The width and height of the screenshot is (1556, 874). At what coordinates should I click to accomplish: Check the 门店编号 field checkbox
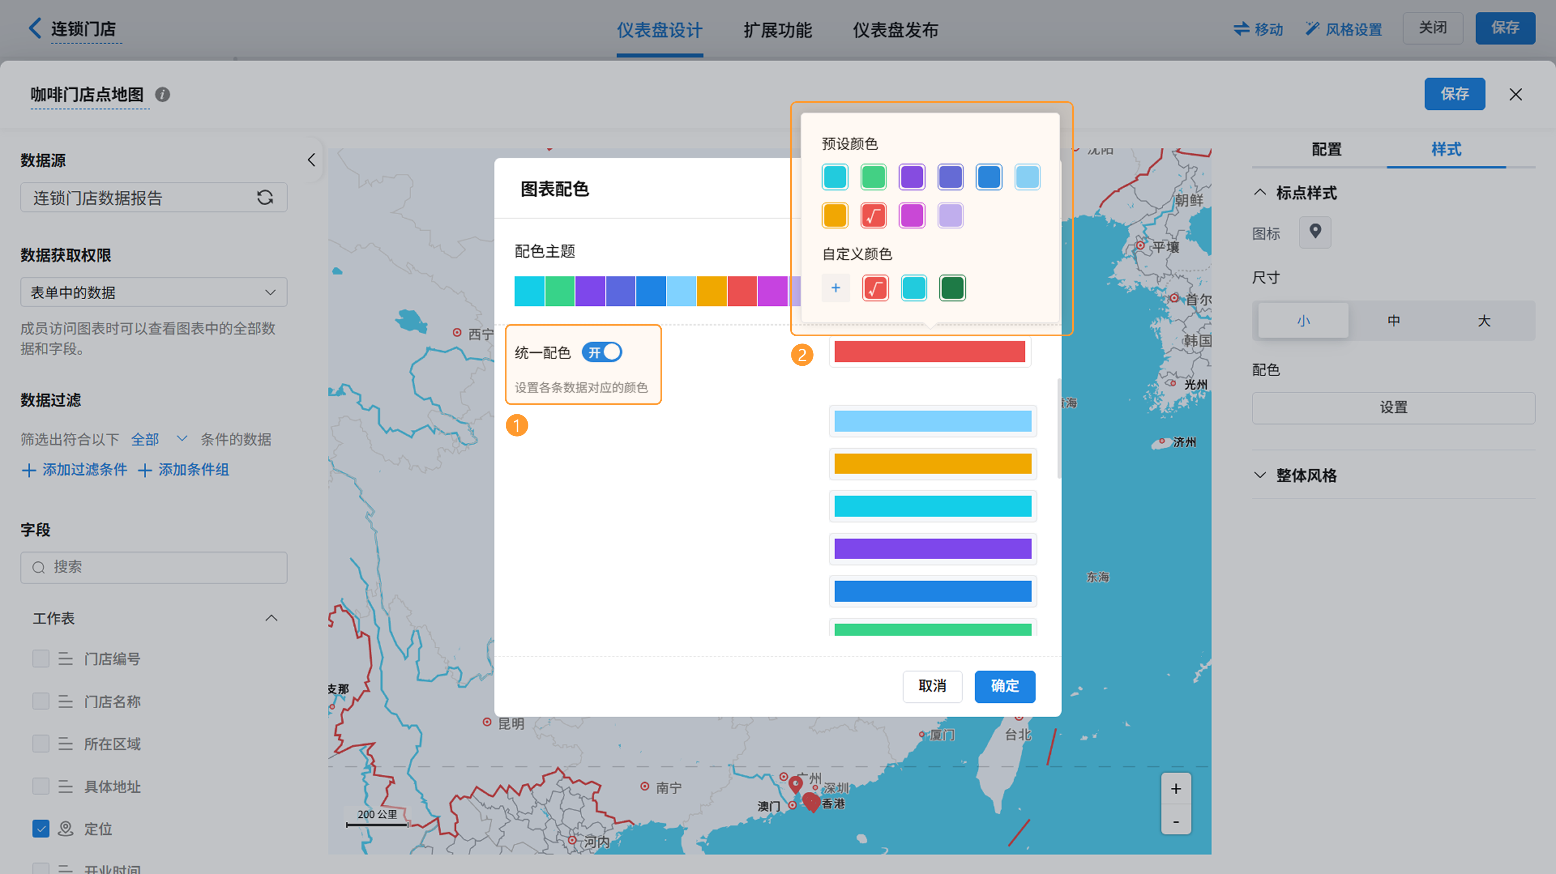click(x=41, y=659)
